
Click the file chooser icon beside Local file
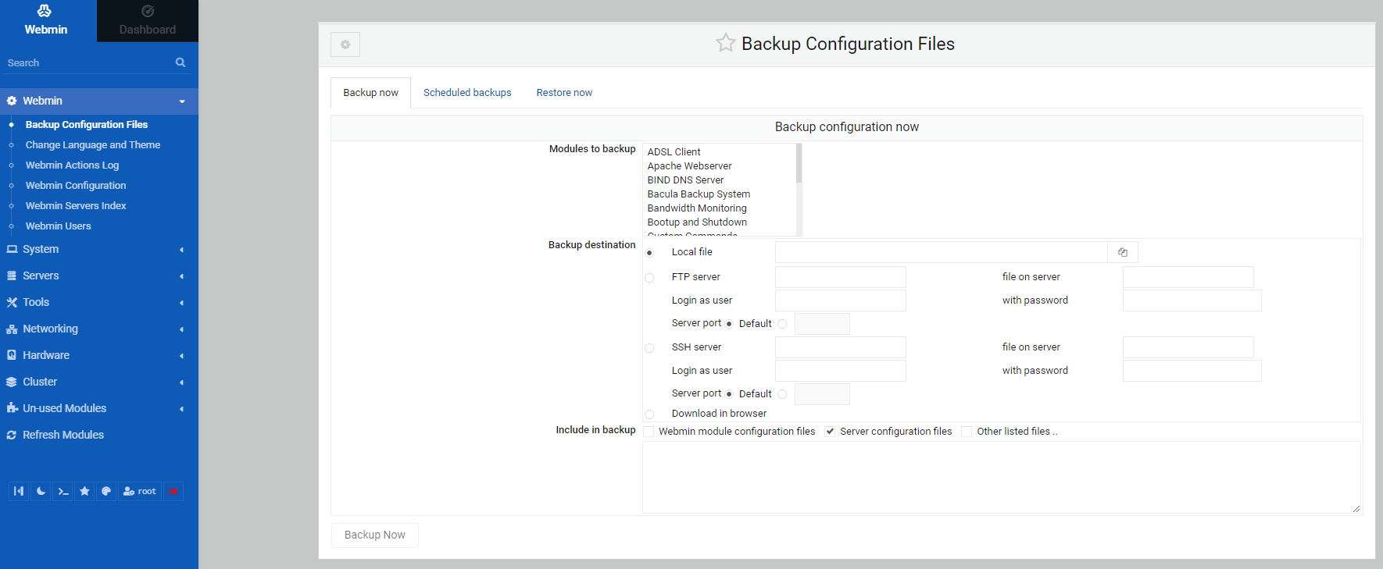click(x=1123, y=252)
